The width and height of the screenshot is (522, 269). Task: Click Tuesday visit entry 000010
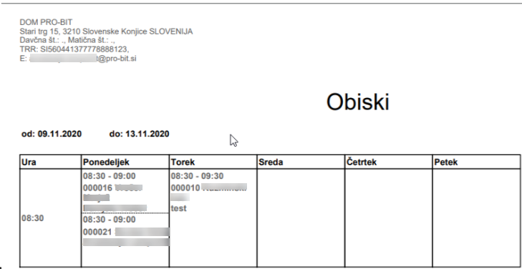click(x=209, y=192)
